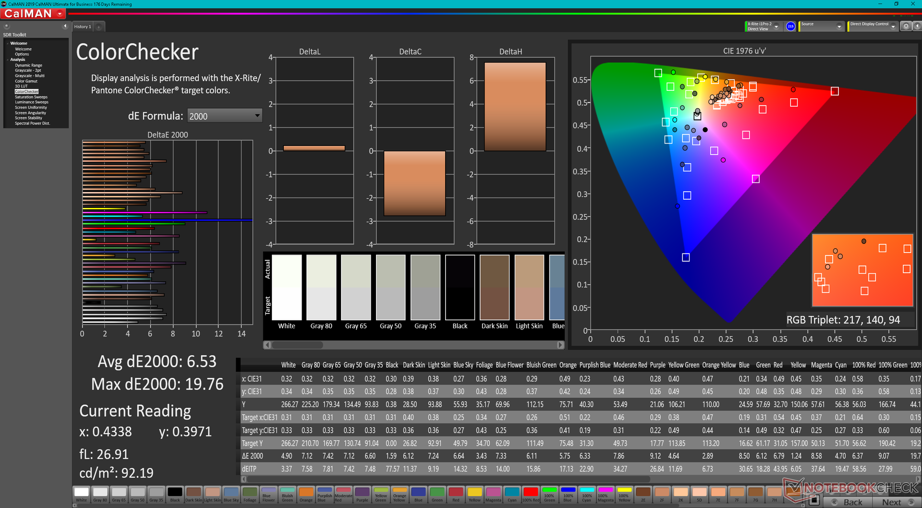Click the Next button
The image size is (922, 508).
[897, 502]
